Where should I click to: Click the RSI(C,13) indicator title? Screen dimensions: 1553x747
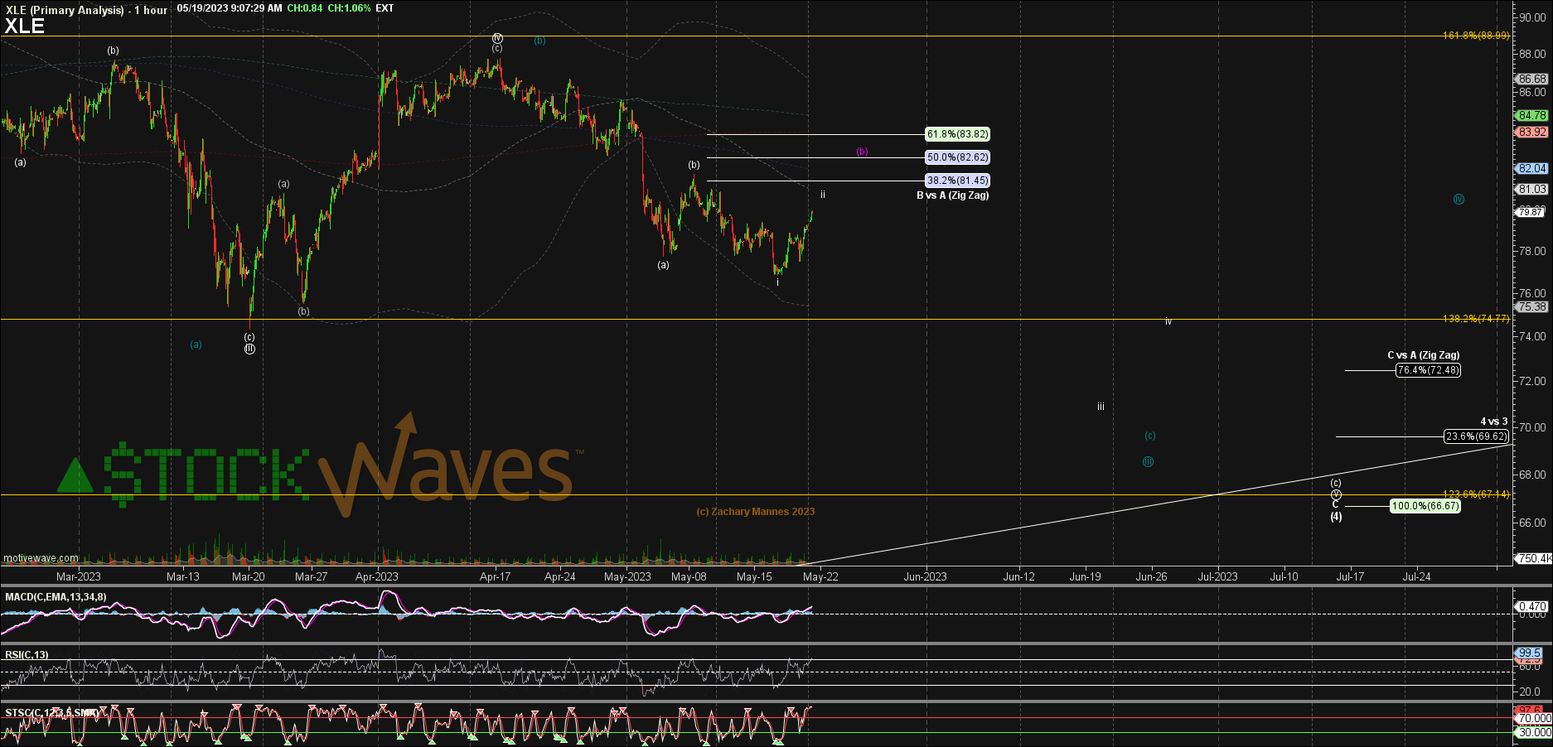[27, 655]
